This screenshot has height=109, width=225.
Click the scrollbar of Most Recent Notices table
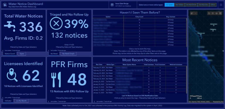187,80
